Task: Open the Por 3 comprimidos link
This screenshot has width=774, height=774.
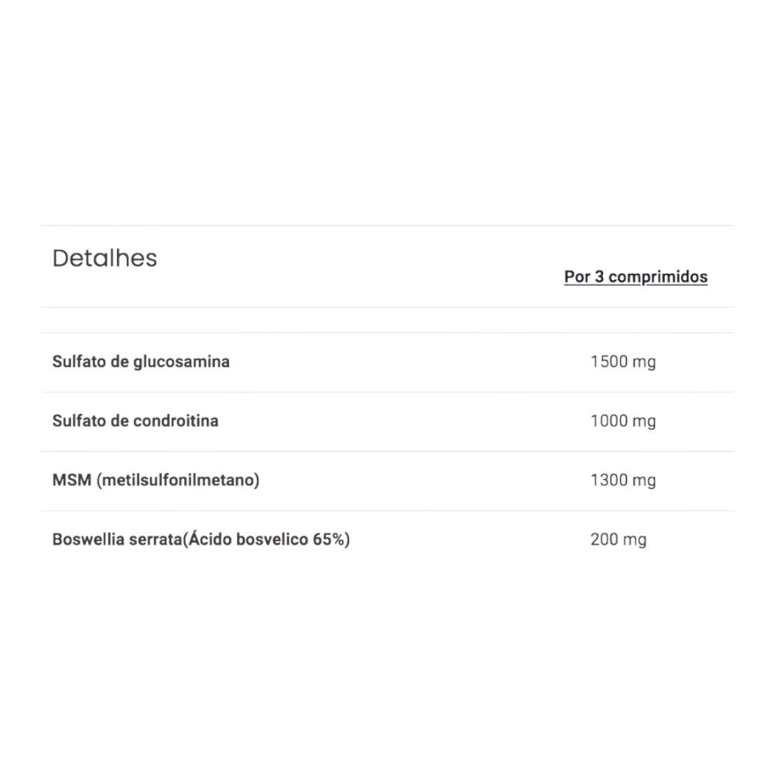Action: click(x=635, y=277)
